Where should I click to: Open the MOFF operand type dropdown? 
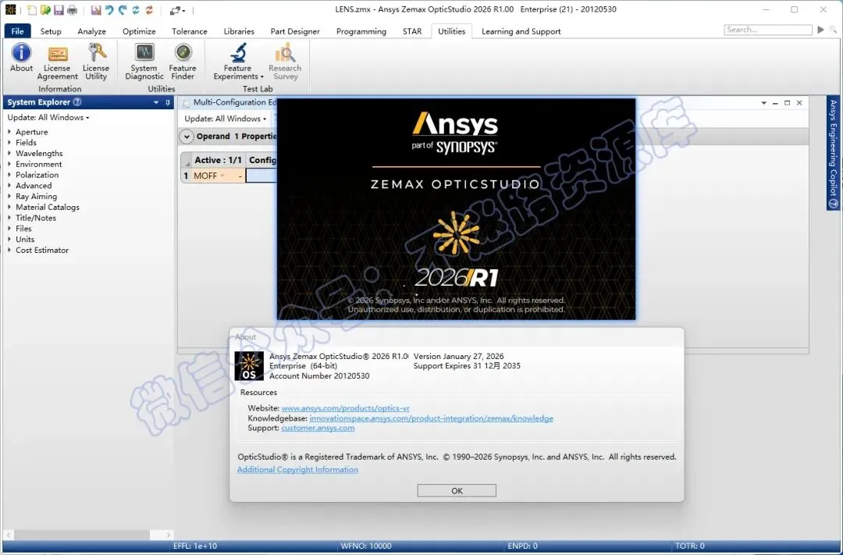222,176
